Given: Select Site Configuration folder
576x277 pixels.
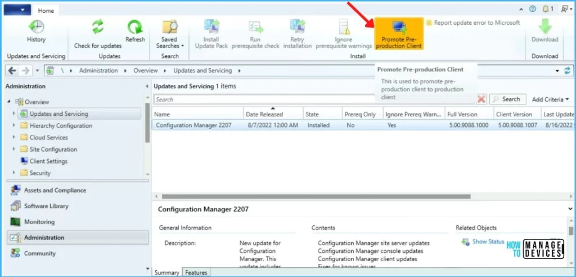Looking at the screenshot, I should (53, 149).
